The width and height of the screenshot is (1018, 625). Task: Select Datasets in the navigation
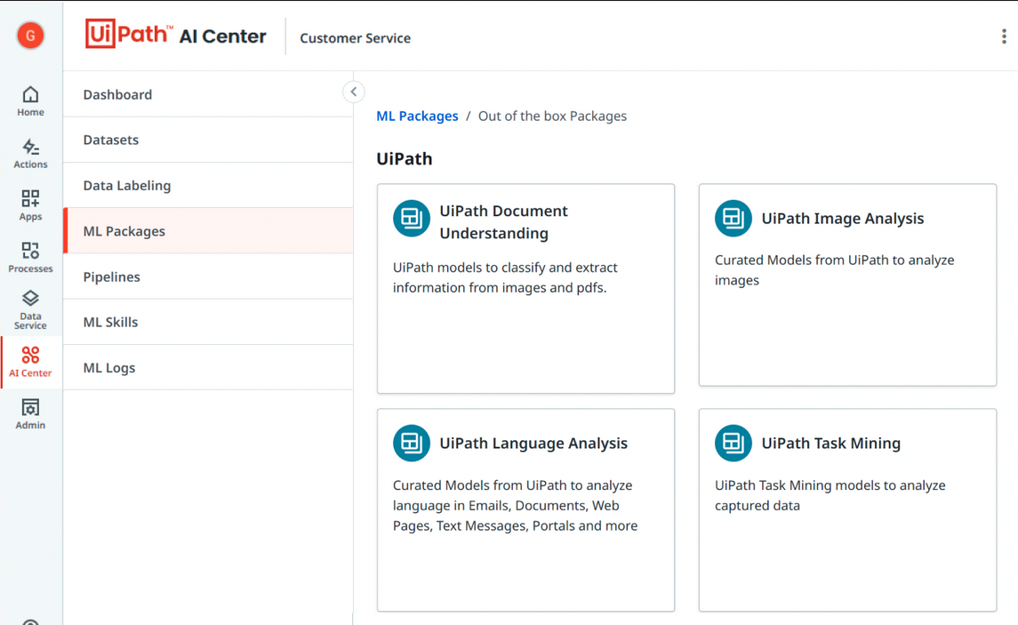(111, 140)
